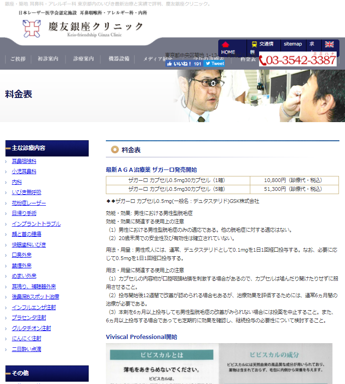
Task: Click the その他 sidebar header
Action: pos(47,373)
